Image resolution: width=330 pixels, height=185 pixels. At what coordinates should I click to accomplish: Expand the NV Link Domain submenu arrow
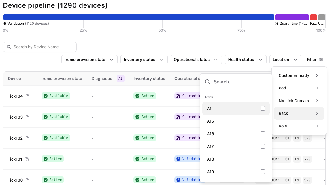point(317,101)
